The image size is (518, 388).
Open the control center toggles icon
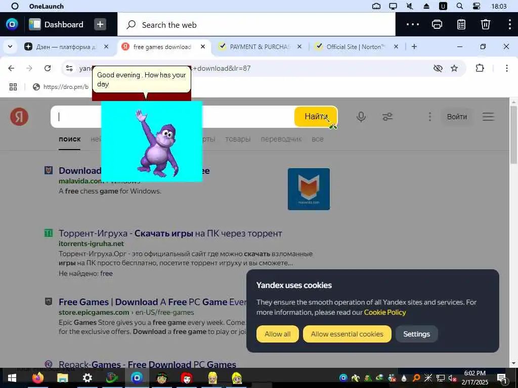[477, 6]
